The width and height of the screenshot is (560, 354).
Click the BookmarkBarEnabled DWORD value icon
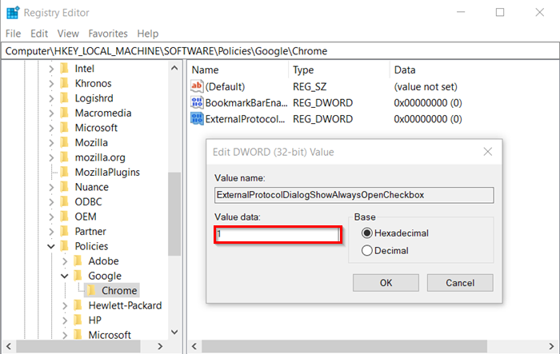(x=197, y=103)
